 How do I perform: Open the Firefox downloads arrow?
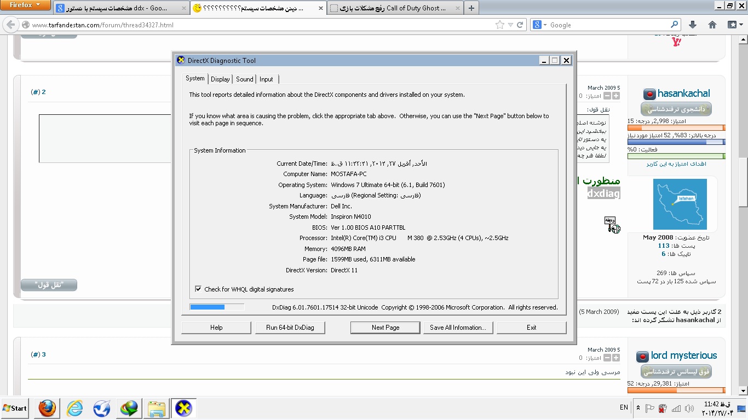[692, 25]
